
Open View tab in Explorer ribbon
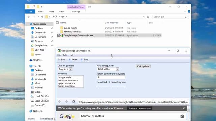pyautogui.click(x=61, y=12)
